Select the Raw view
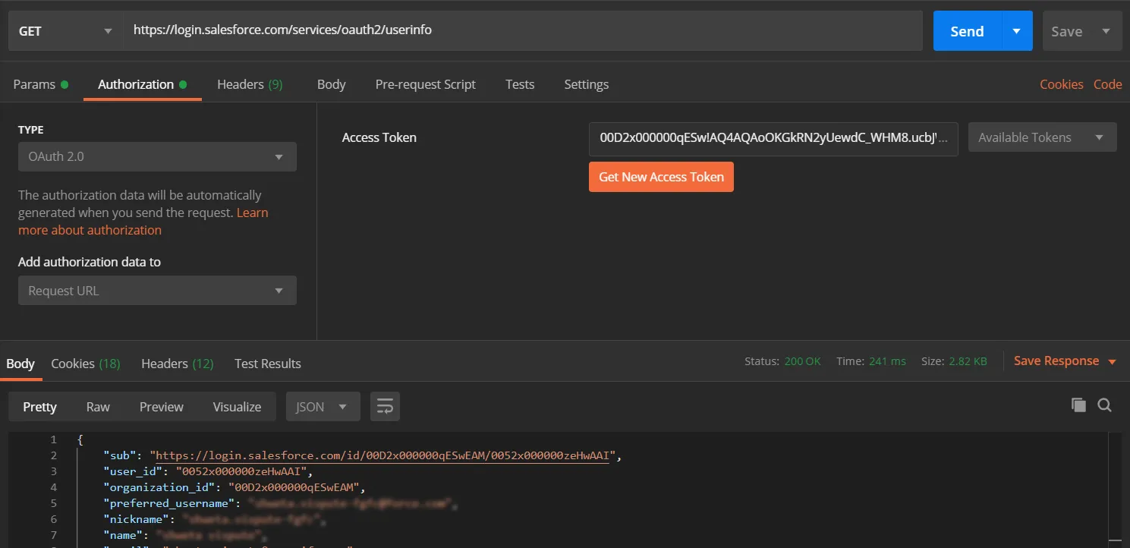The image size is (1130, 548). click(x=98, y=407)
